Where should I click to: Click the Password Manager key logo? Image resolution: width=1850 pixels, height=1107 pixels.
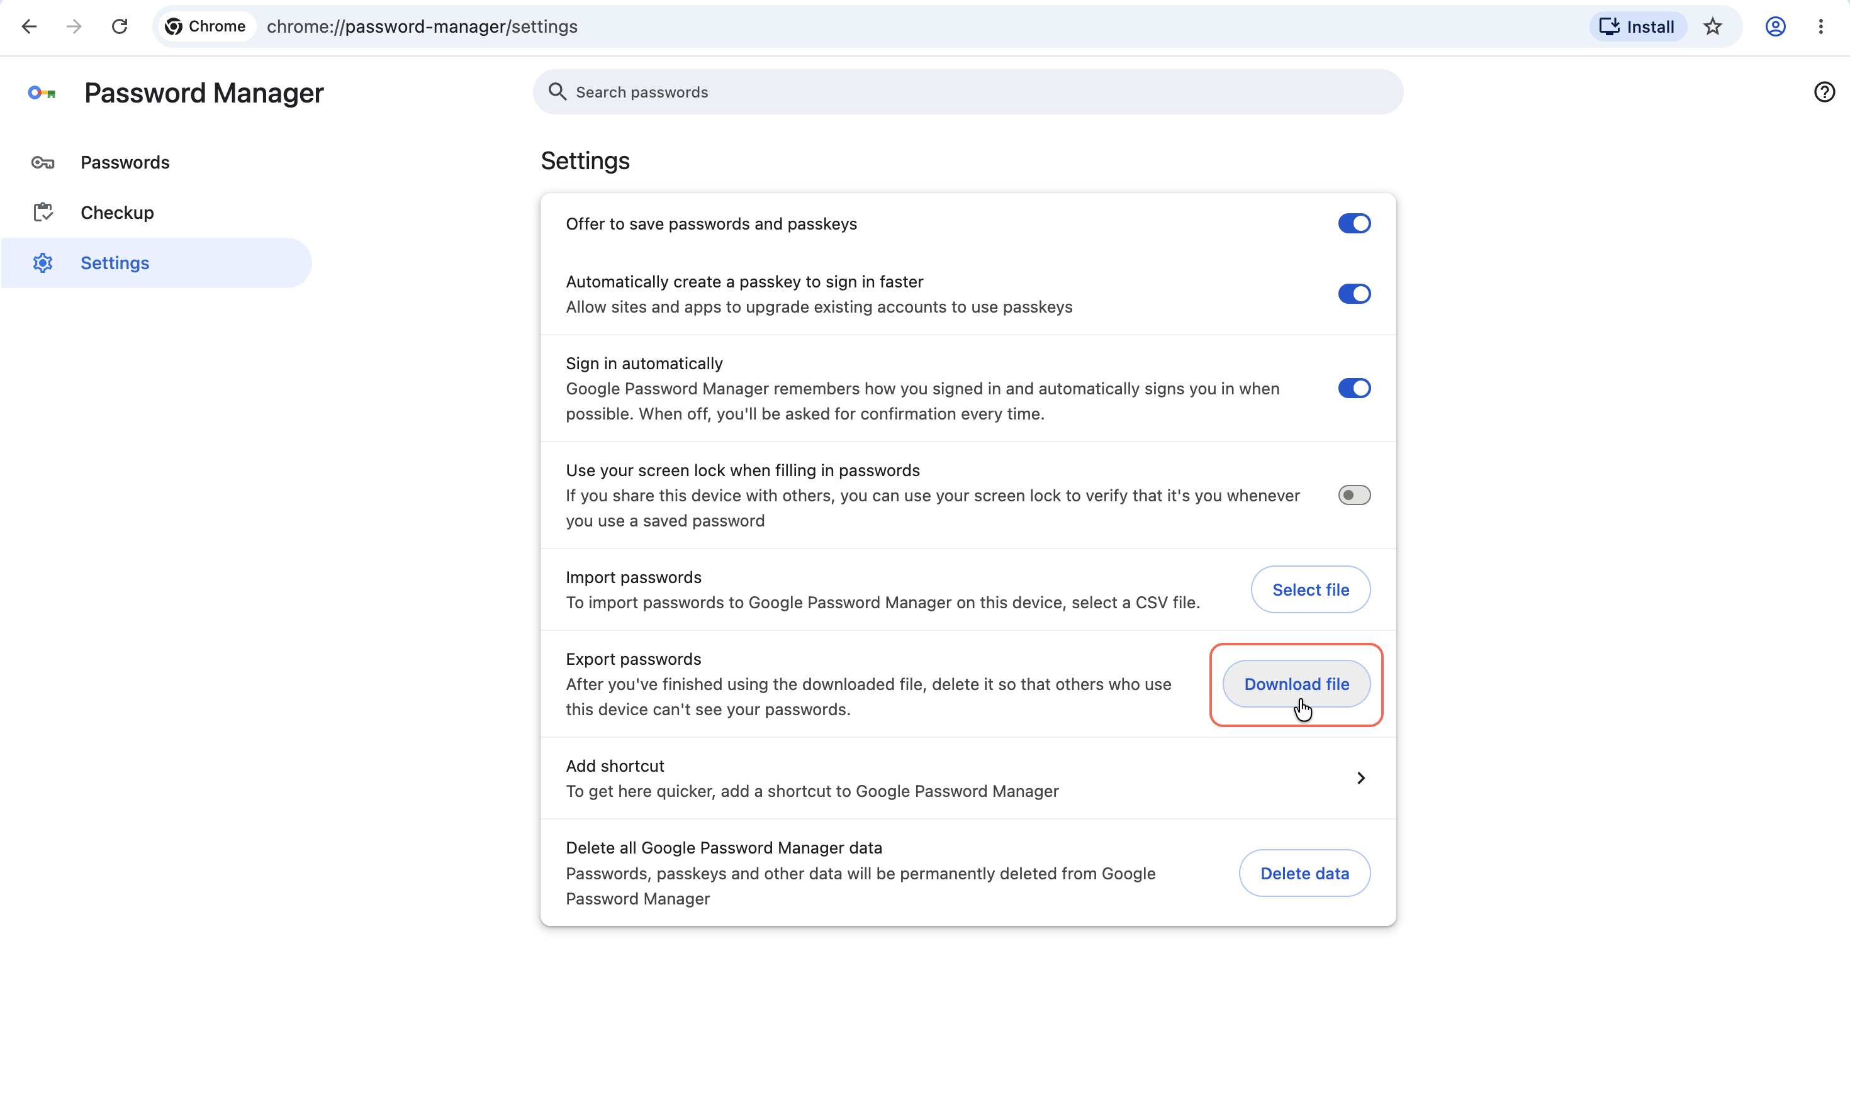[42, 92]
